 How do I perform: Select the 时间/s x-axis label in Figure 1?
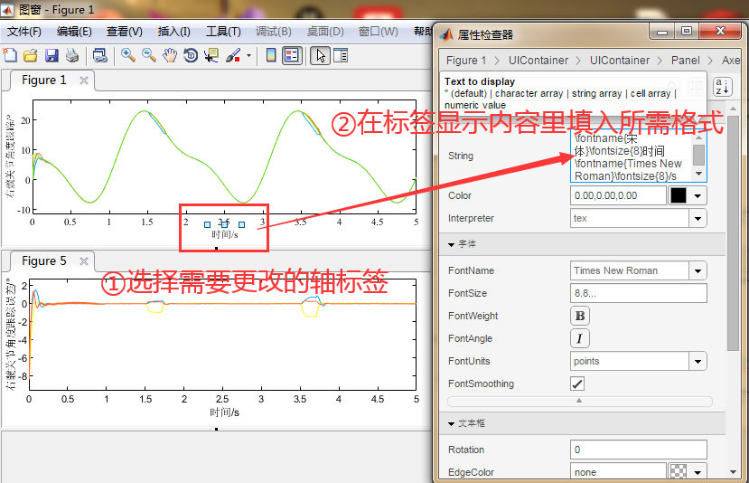[x=224, y=235]
